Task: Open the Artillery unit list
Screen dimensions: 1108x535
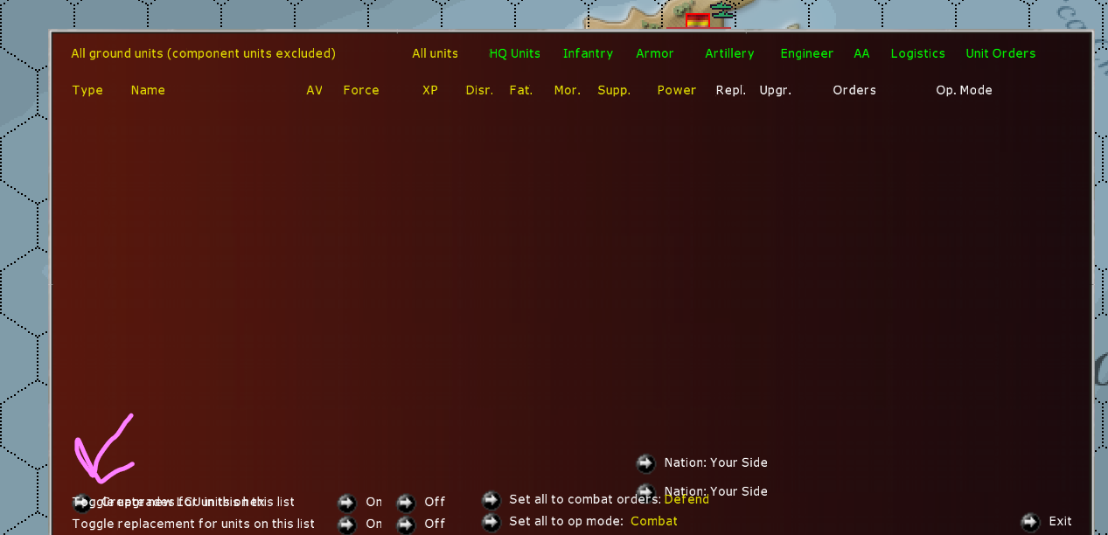Action: click(x=729, y=53)
